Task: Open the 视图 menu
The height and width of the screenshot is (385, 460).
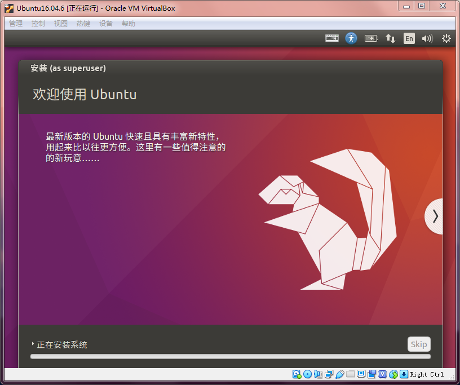Action: tap(61, 24)
